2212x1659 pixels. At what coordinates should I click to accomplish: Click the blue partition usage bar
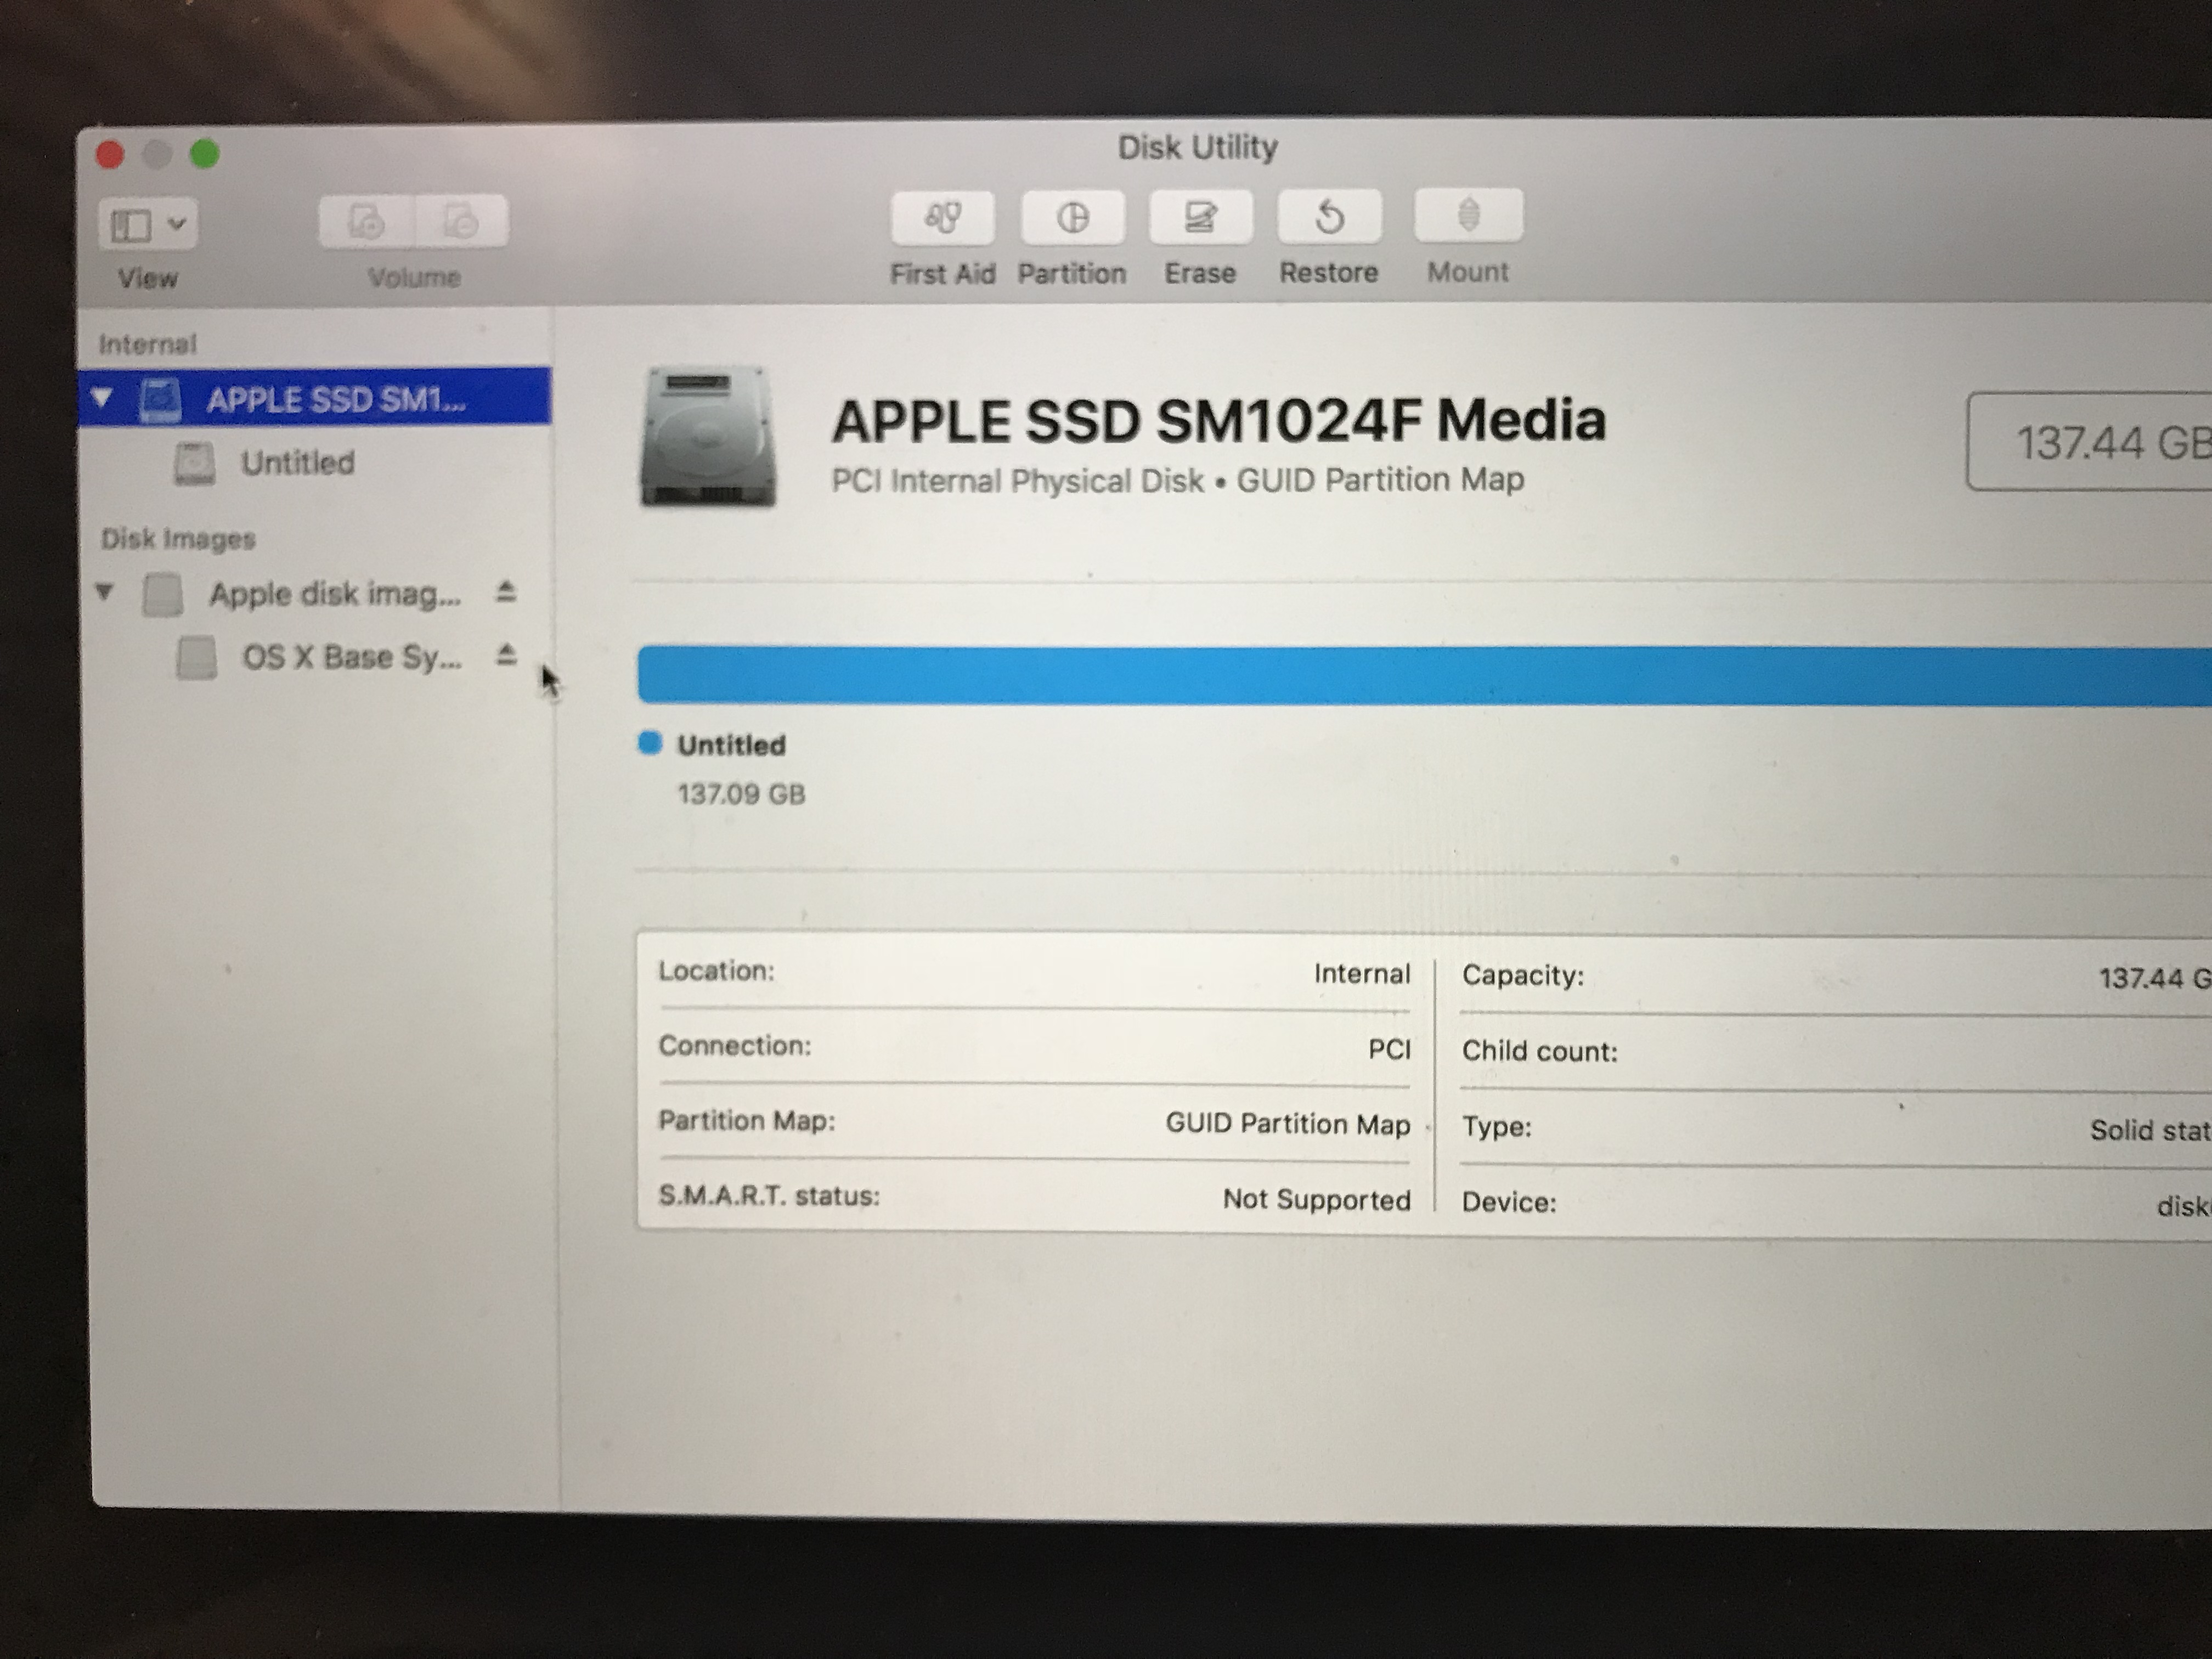[1424, 676]
